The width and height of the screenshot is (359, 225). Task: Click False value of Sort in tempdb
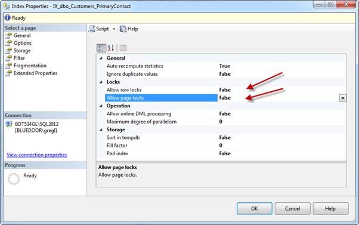225,137
